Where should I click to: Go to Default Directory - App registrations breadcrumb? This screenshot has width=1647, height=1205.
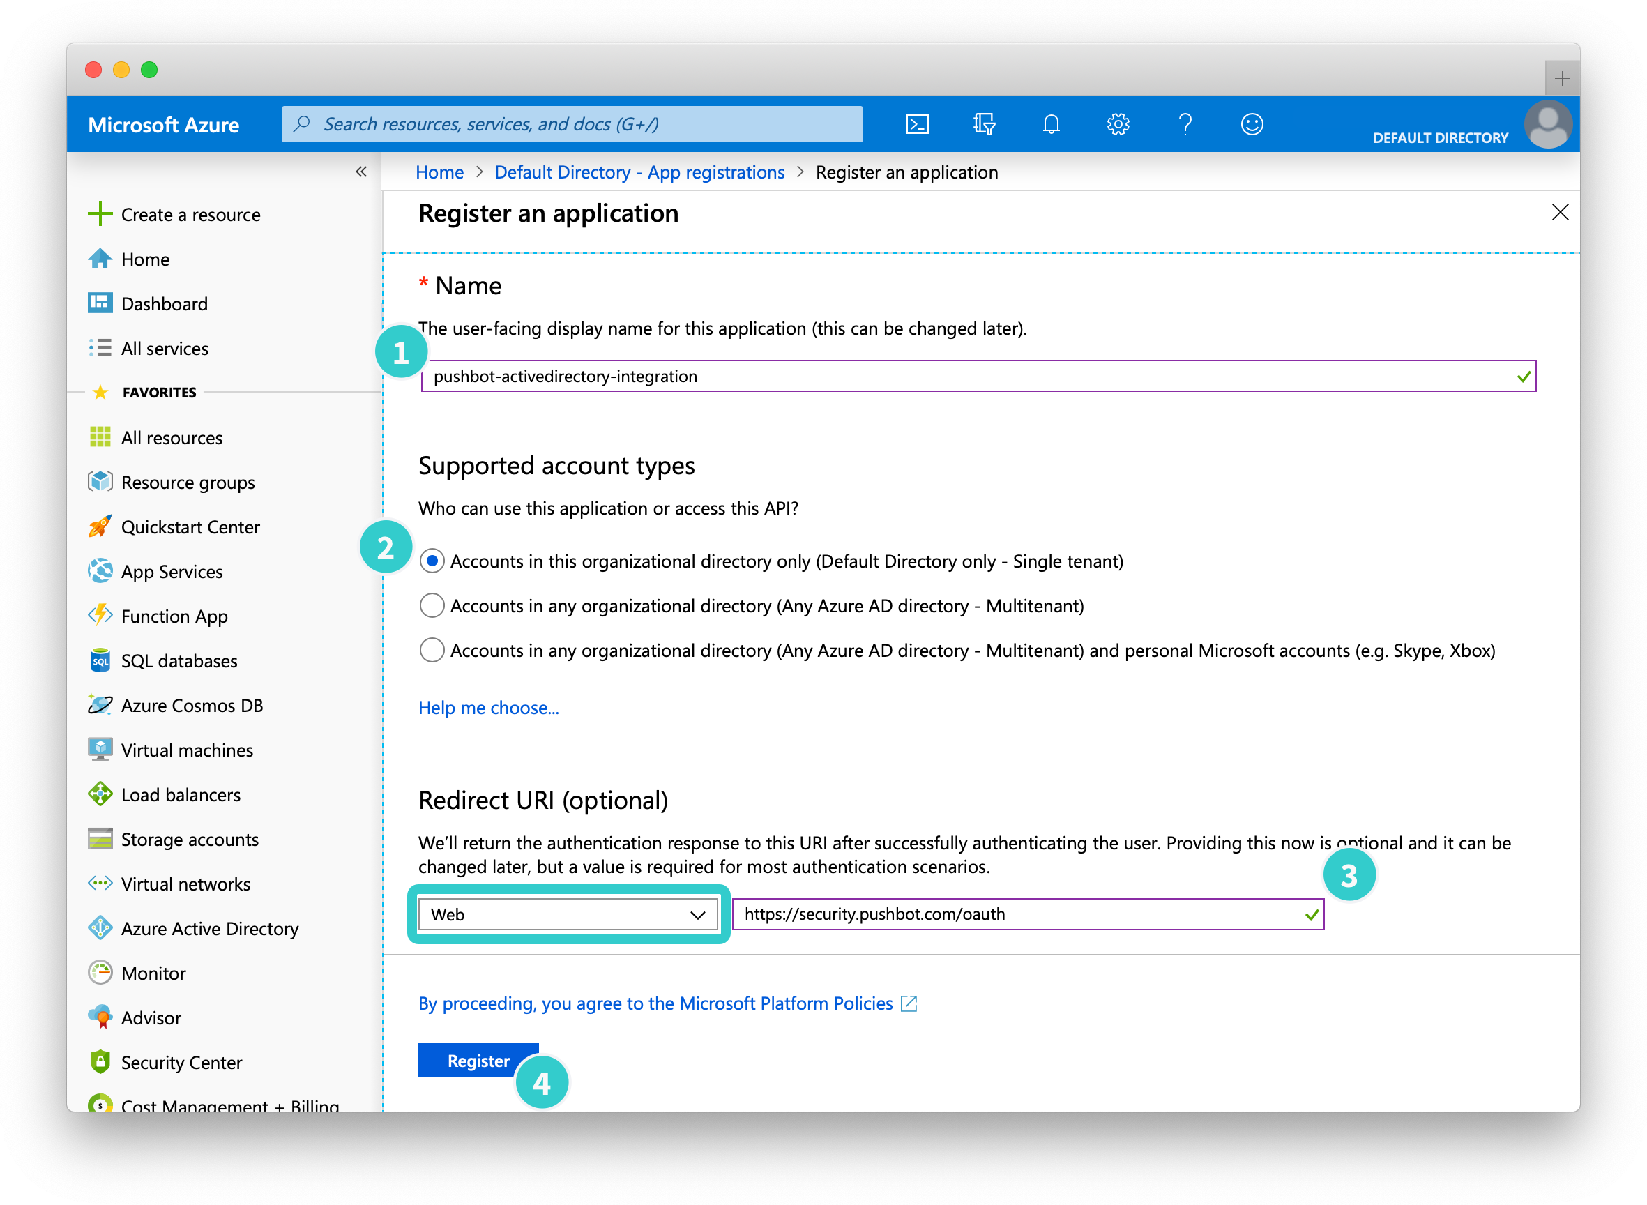pyautogui.click(x=639, y=173)
